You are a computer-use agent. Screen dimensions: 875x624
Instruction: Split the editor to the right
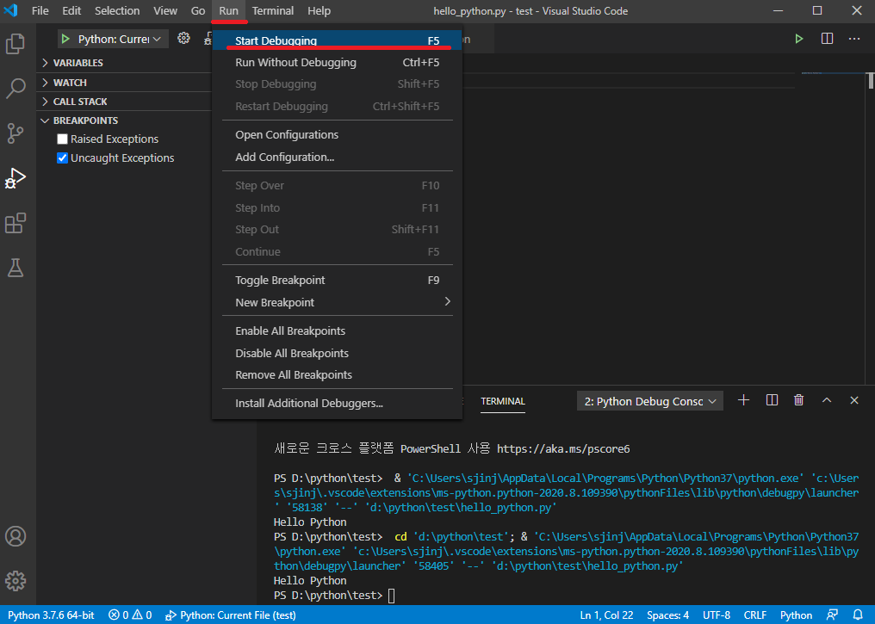[x=827, y=39]
